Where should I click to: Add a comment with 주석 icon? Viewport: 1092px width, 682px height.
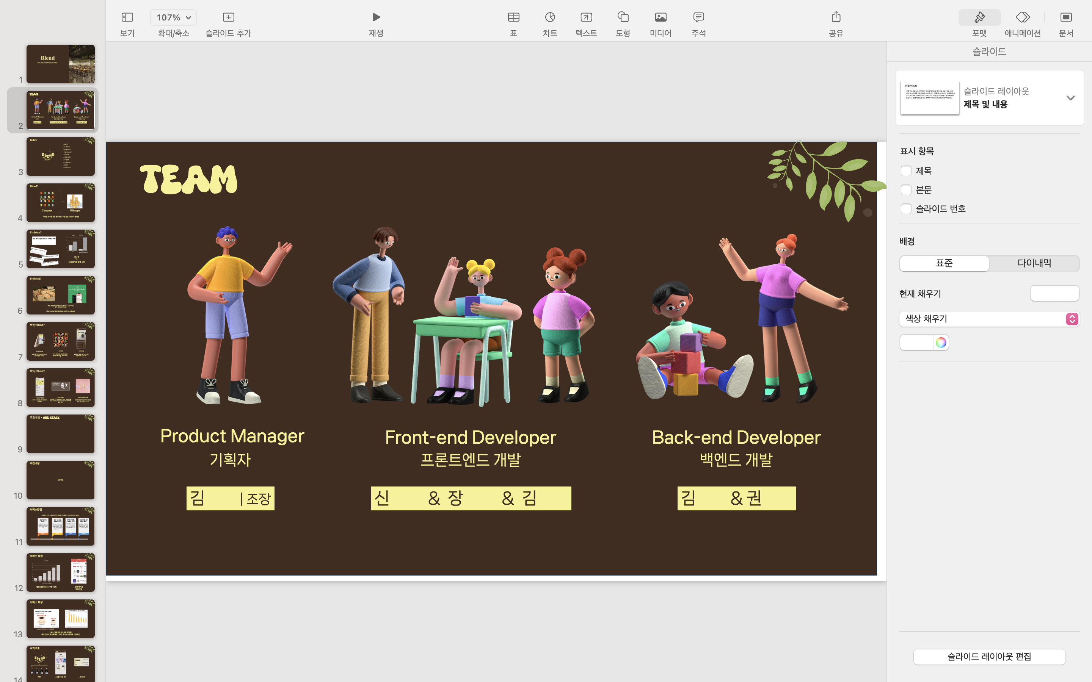(x=698, y=17)
